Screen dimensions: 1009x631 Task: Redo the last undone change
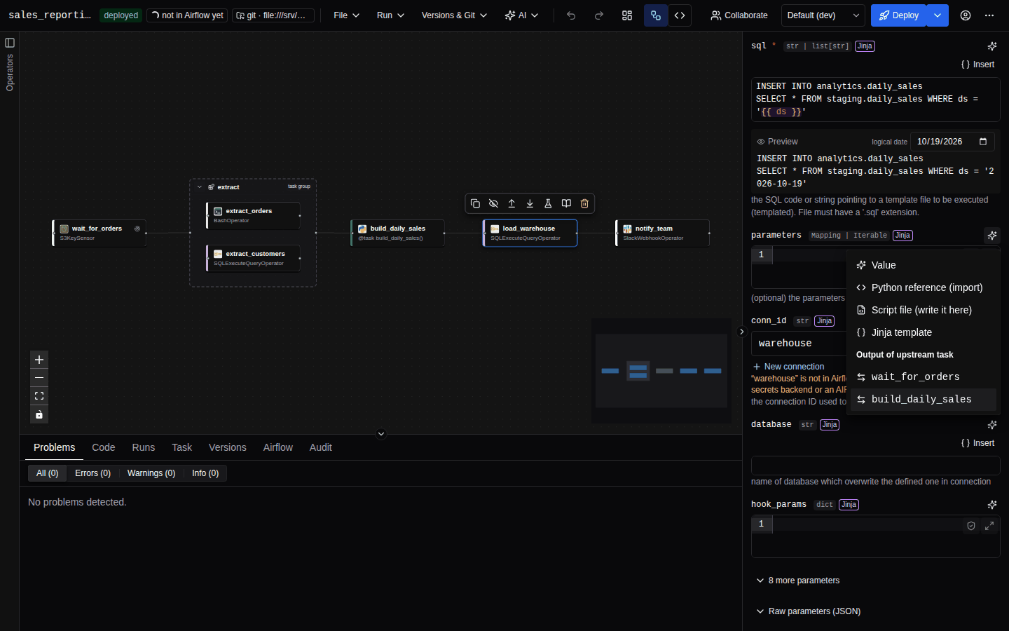pos(599,15)
